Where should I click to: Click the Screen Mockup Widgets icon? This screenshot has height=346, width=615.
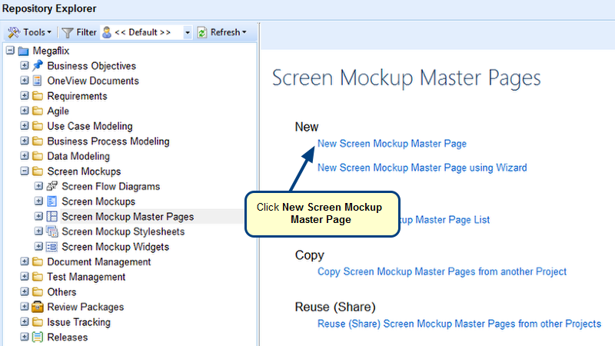(52, 247)
